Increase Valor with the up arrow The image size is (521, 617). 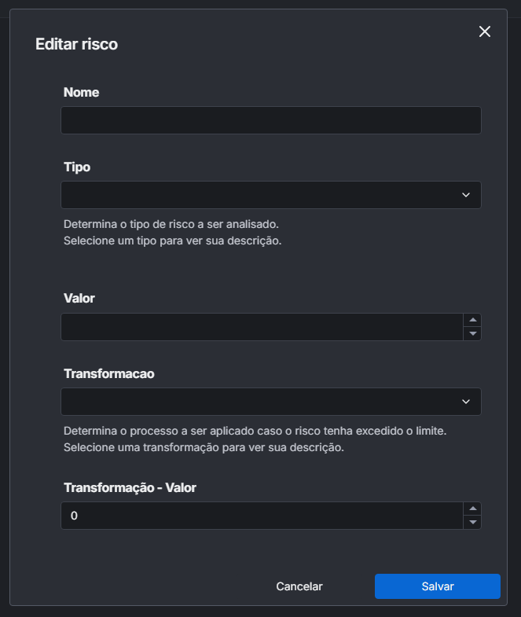pos(472,320)
